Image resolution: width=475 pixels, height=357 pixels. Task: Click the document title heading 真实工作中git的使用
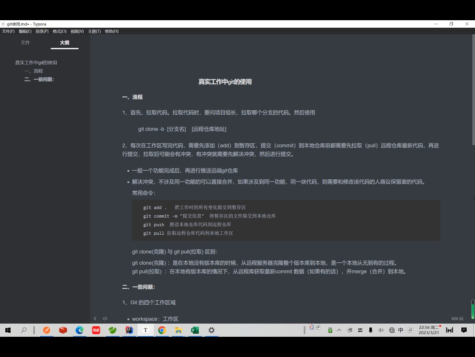point(225,82)
